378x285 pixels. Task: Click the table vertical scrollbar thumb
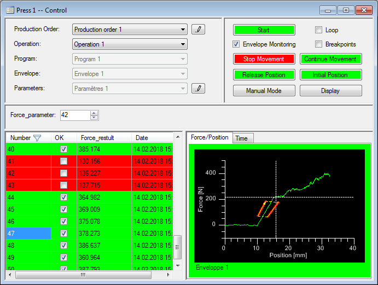click(x=177, y=247)
